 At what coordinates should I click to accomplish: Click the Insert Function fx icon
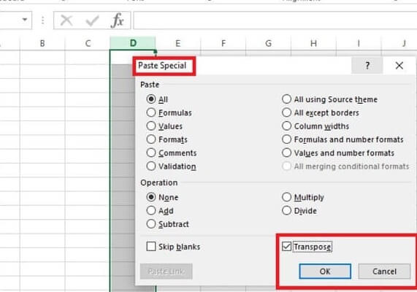(118, 20)
